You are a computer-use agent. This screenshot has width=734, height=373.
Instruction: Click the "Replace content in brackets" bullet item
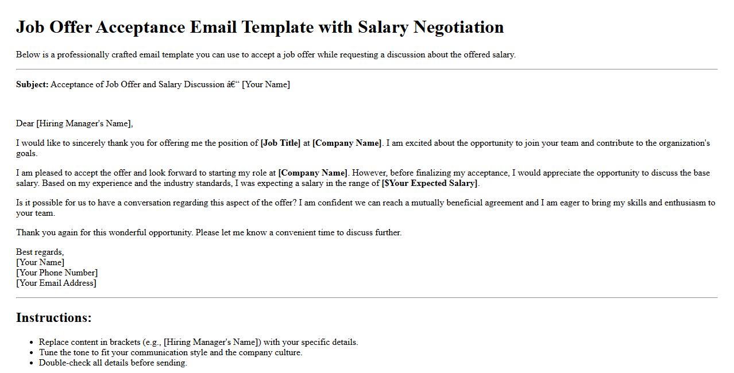pos(198,342)
